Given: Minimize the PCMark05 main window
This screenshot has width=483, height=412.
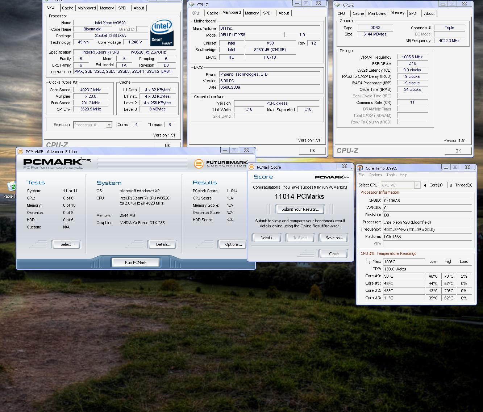Looking at the screenshot, I should 225,150.
